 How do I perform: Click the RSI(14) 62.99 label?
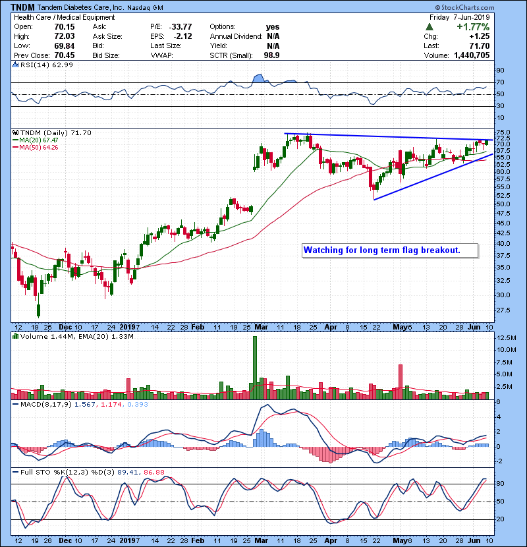click(x=47, y=65)
